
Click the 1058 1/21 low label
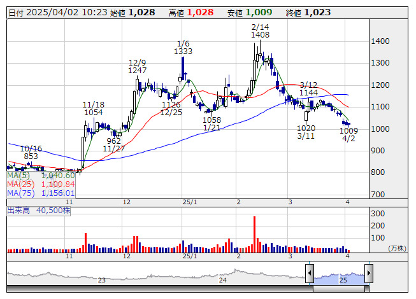(212, 123)
